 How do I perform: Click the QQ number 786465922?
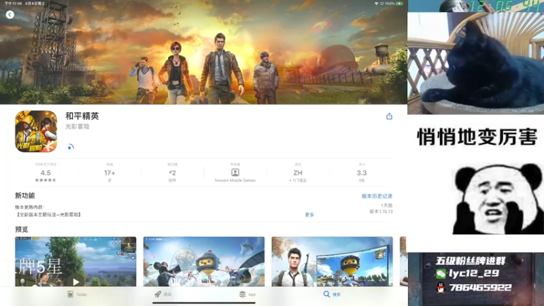pyautogui.click(x=480, y=287)
